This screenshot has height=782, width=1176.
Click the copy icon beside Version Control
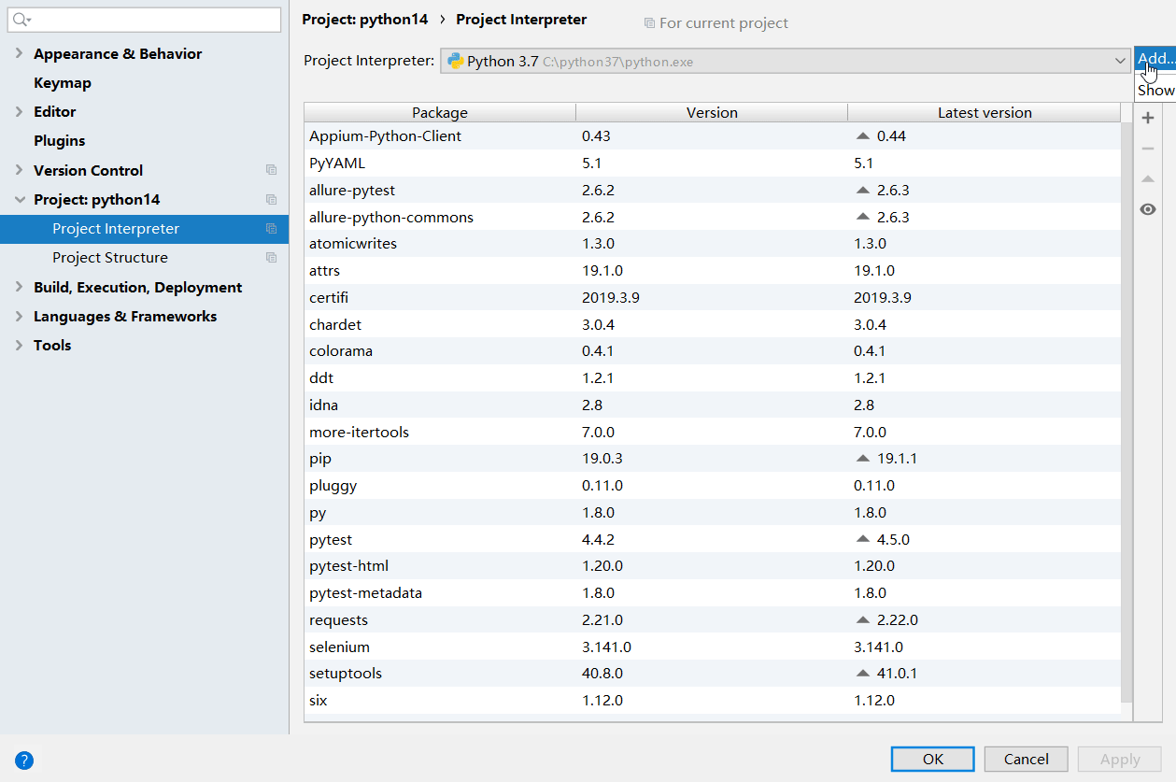[x=271, y=170]
